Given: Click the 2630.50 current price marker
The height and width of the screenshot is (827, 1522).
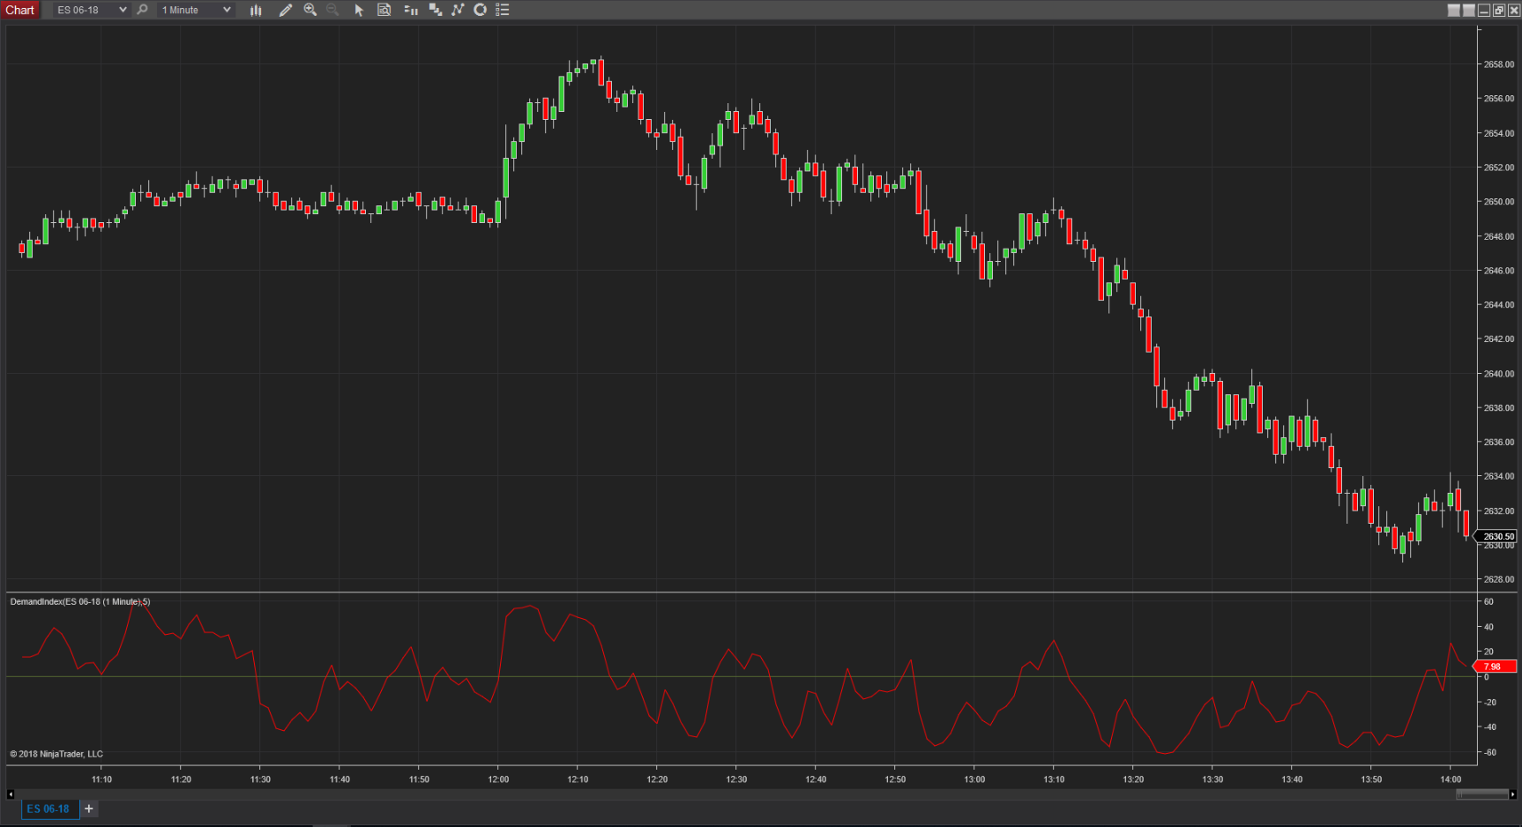Looking at the screenshot, I should 1497,536.
